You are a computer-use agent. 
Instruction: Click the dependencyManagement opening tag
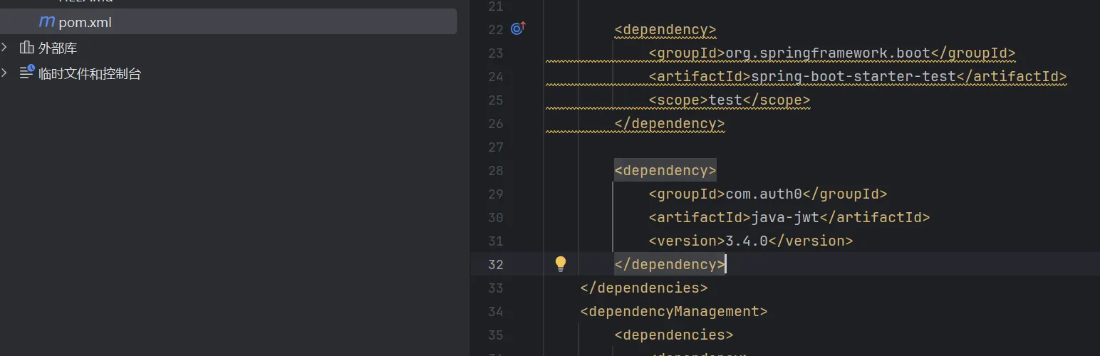(673, 312)
